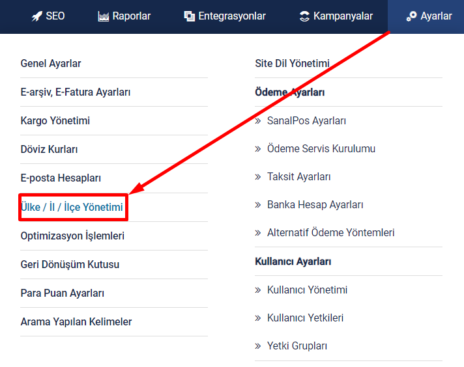464x367 pixels.
Task: Click the Kampanyalar refresh icon
Action: pyautogui.click(x=304, y=16)
